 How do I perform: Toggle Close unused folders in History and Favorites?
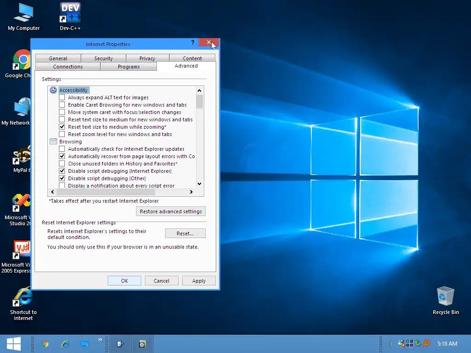[62, 163]
